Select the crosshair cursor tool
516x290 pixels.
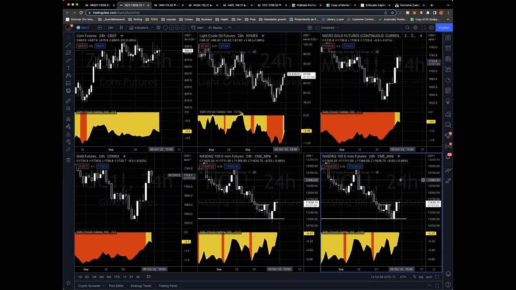tap(68, 37)
